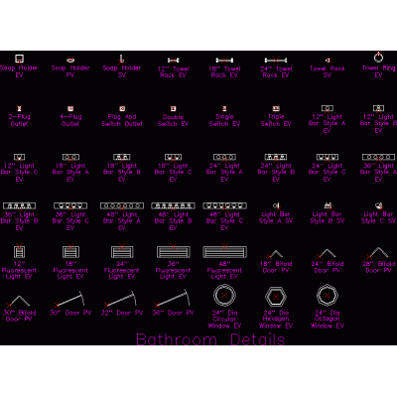
Task: Click the "4-Plug Outlet" label
Action: pos(70,120)
